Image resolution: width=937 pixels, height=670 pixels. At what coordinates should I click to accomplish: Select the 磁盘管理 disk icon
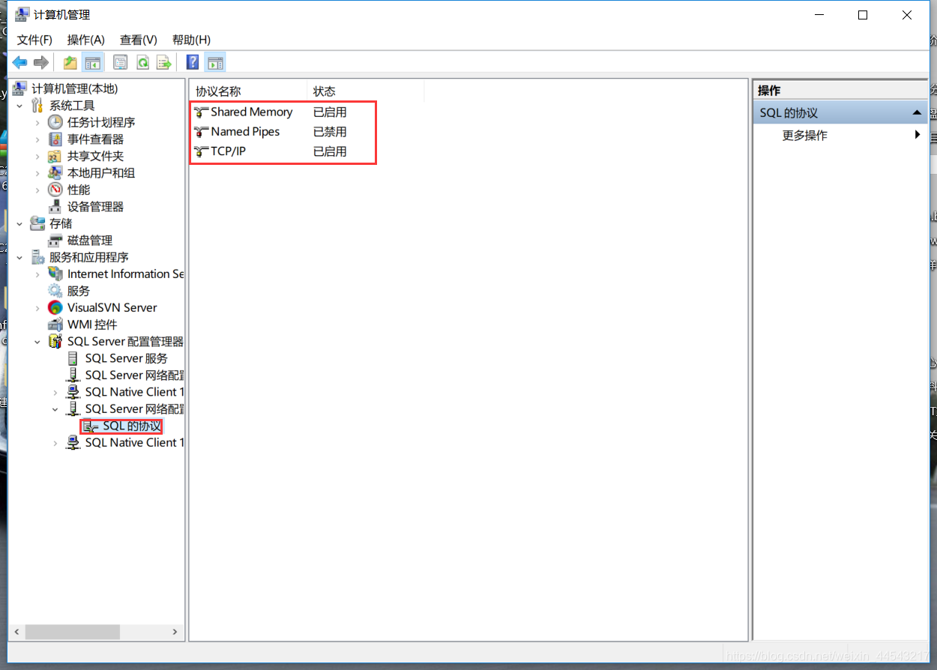click(x=55, y=241)
